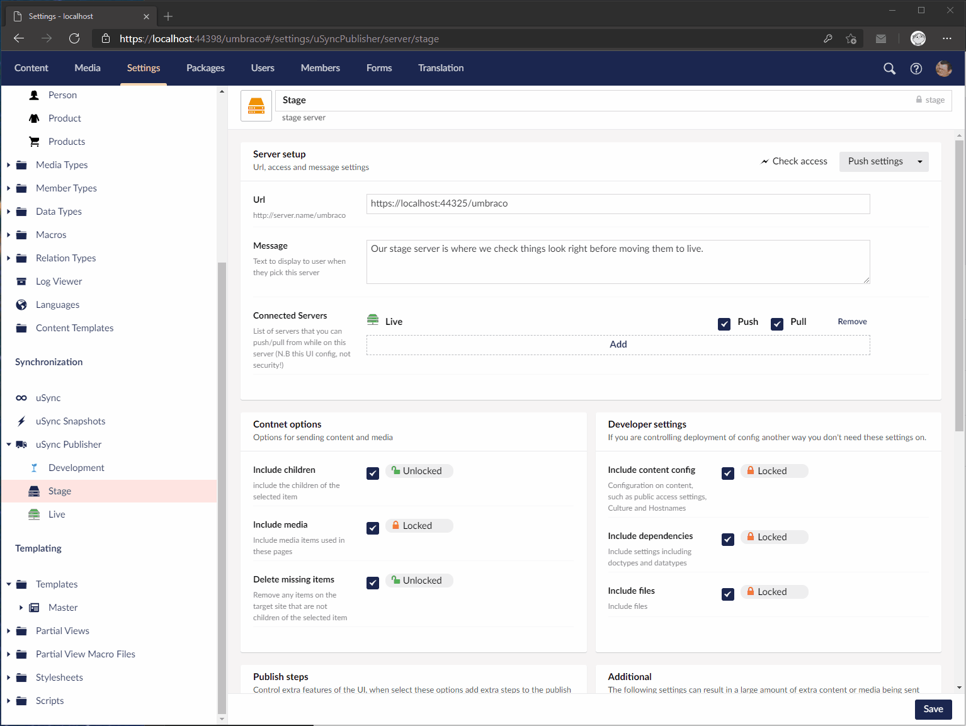
Task: Toggle the Include children checkbox
Action: 373,473
